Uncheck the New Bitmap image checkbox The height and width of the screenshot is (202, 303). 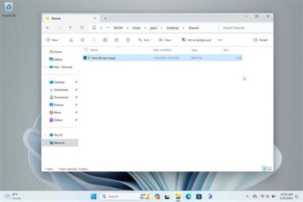[85, 58]
